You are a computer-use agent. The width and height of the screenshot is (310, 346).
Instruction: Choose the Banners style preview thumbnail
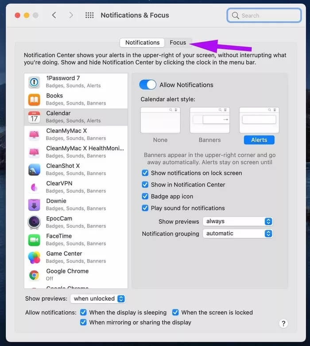[x=209, y=120]
